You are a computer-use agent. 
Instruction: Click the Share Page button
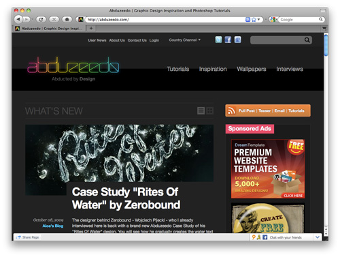click(28, 237)
